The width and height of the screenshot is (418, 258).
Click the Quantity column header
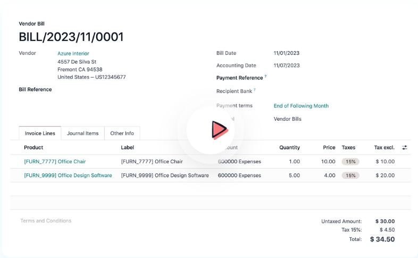tap(289, 147)
